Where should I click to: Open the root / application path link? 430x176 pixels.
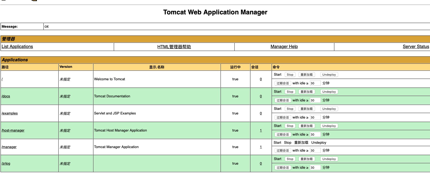click(x=2, y=79)
